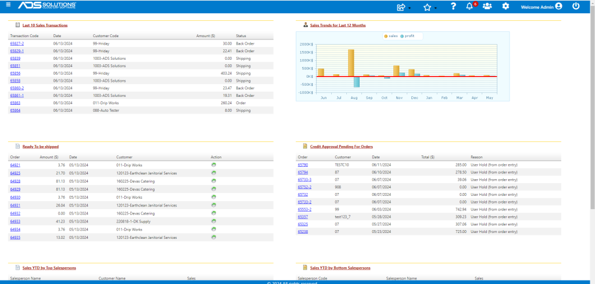Screen dimensions: 595x284
Task: Click ship action icon for order 64933
Action: [x=214, y=221]
